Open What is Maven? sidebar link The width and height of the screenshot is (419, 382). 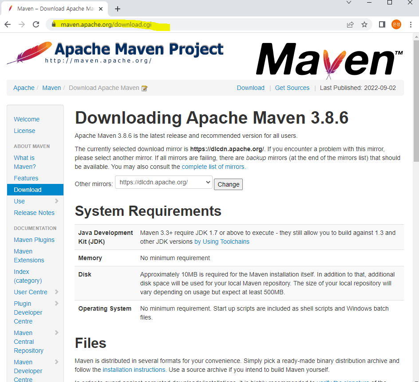click(25, 162)
